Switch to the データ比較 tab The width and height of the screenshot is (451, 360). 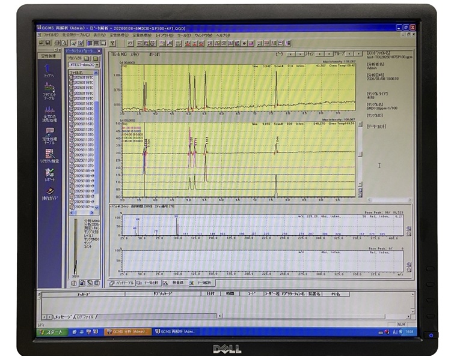pyautogui.click(x=150, y=283)
